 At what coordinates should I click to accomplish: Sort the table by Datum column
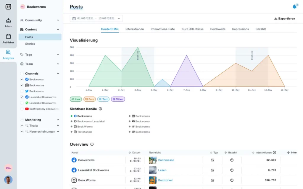(135, 152)
